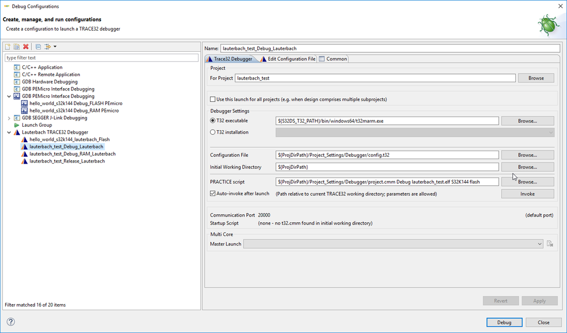Close the Debug Configurations window

pyautogui.click(x=560, y=6)
